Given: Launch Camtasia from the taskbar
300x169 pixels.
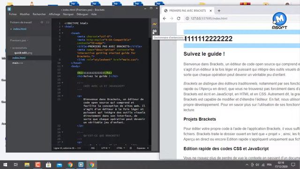Looking at the screenshot, I should [37, 165].
